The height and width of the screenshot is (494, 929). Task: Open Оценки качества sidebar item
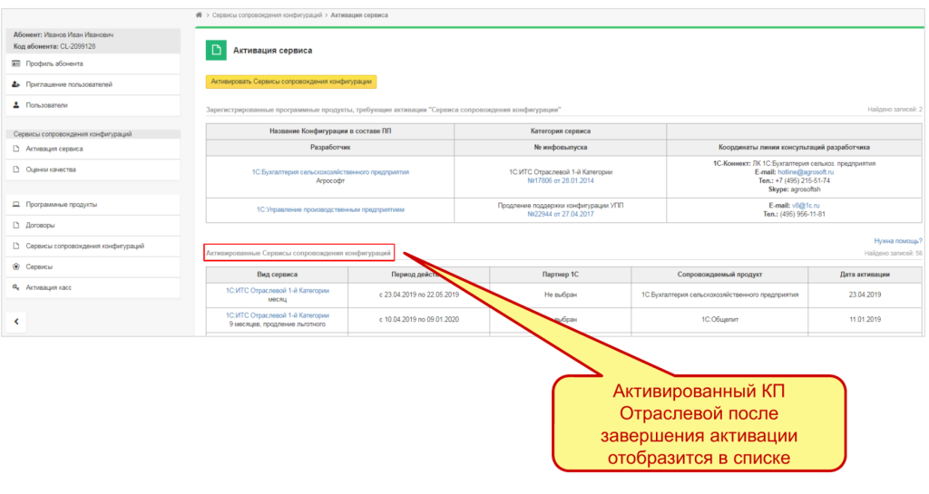point(51,170)
